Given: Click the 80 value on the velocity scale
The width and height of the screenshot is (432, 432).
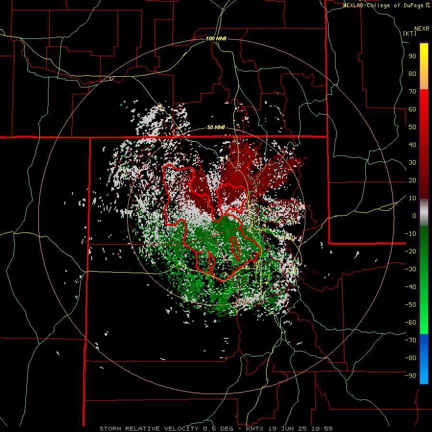Looking at the screenshot, I should tap(412, 74).
